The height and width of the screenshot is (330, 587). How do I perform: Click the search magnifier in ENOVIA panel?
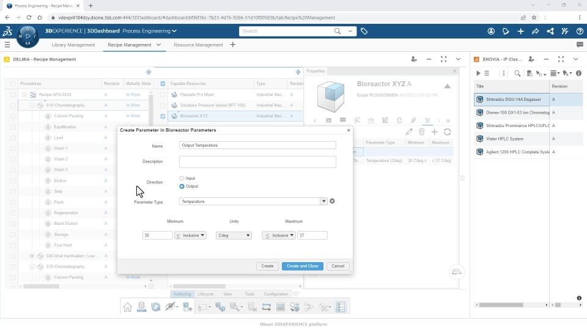(517, 73)
